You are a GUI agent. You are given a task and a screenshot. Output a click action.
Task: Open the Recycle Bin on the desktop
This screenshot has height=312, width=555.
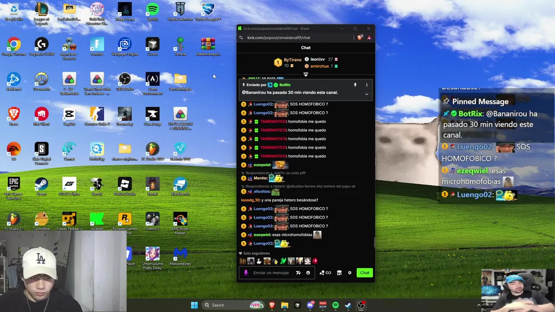pyautogui.click(x=14, y=12)
